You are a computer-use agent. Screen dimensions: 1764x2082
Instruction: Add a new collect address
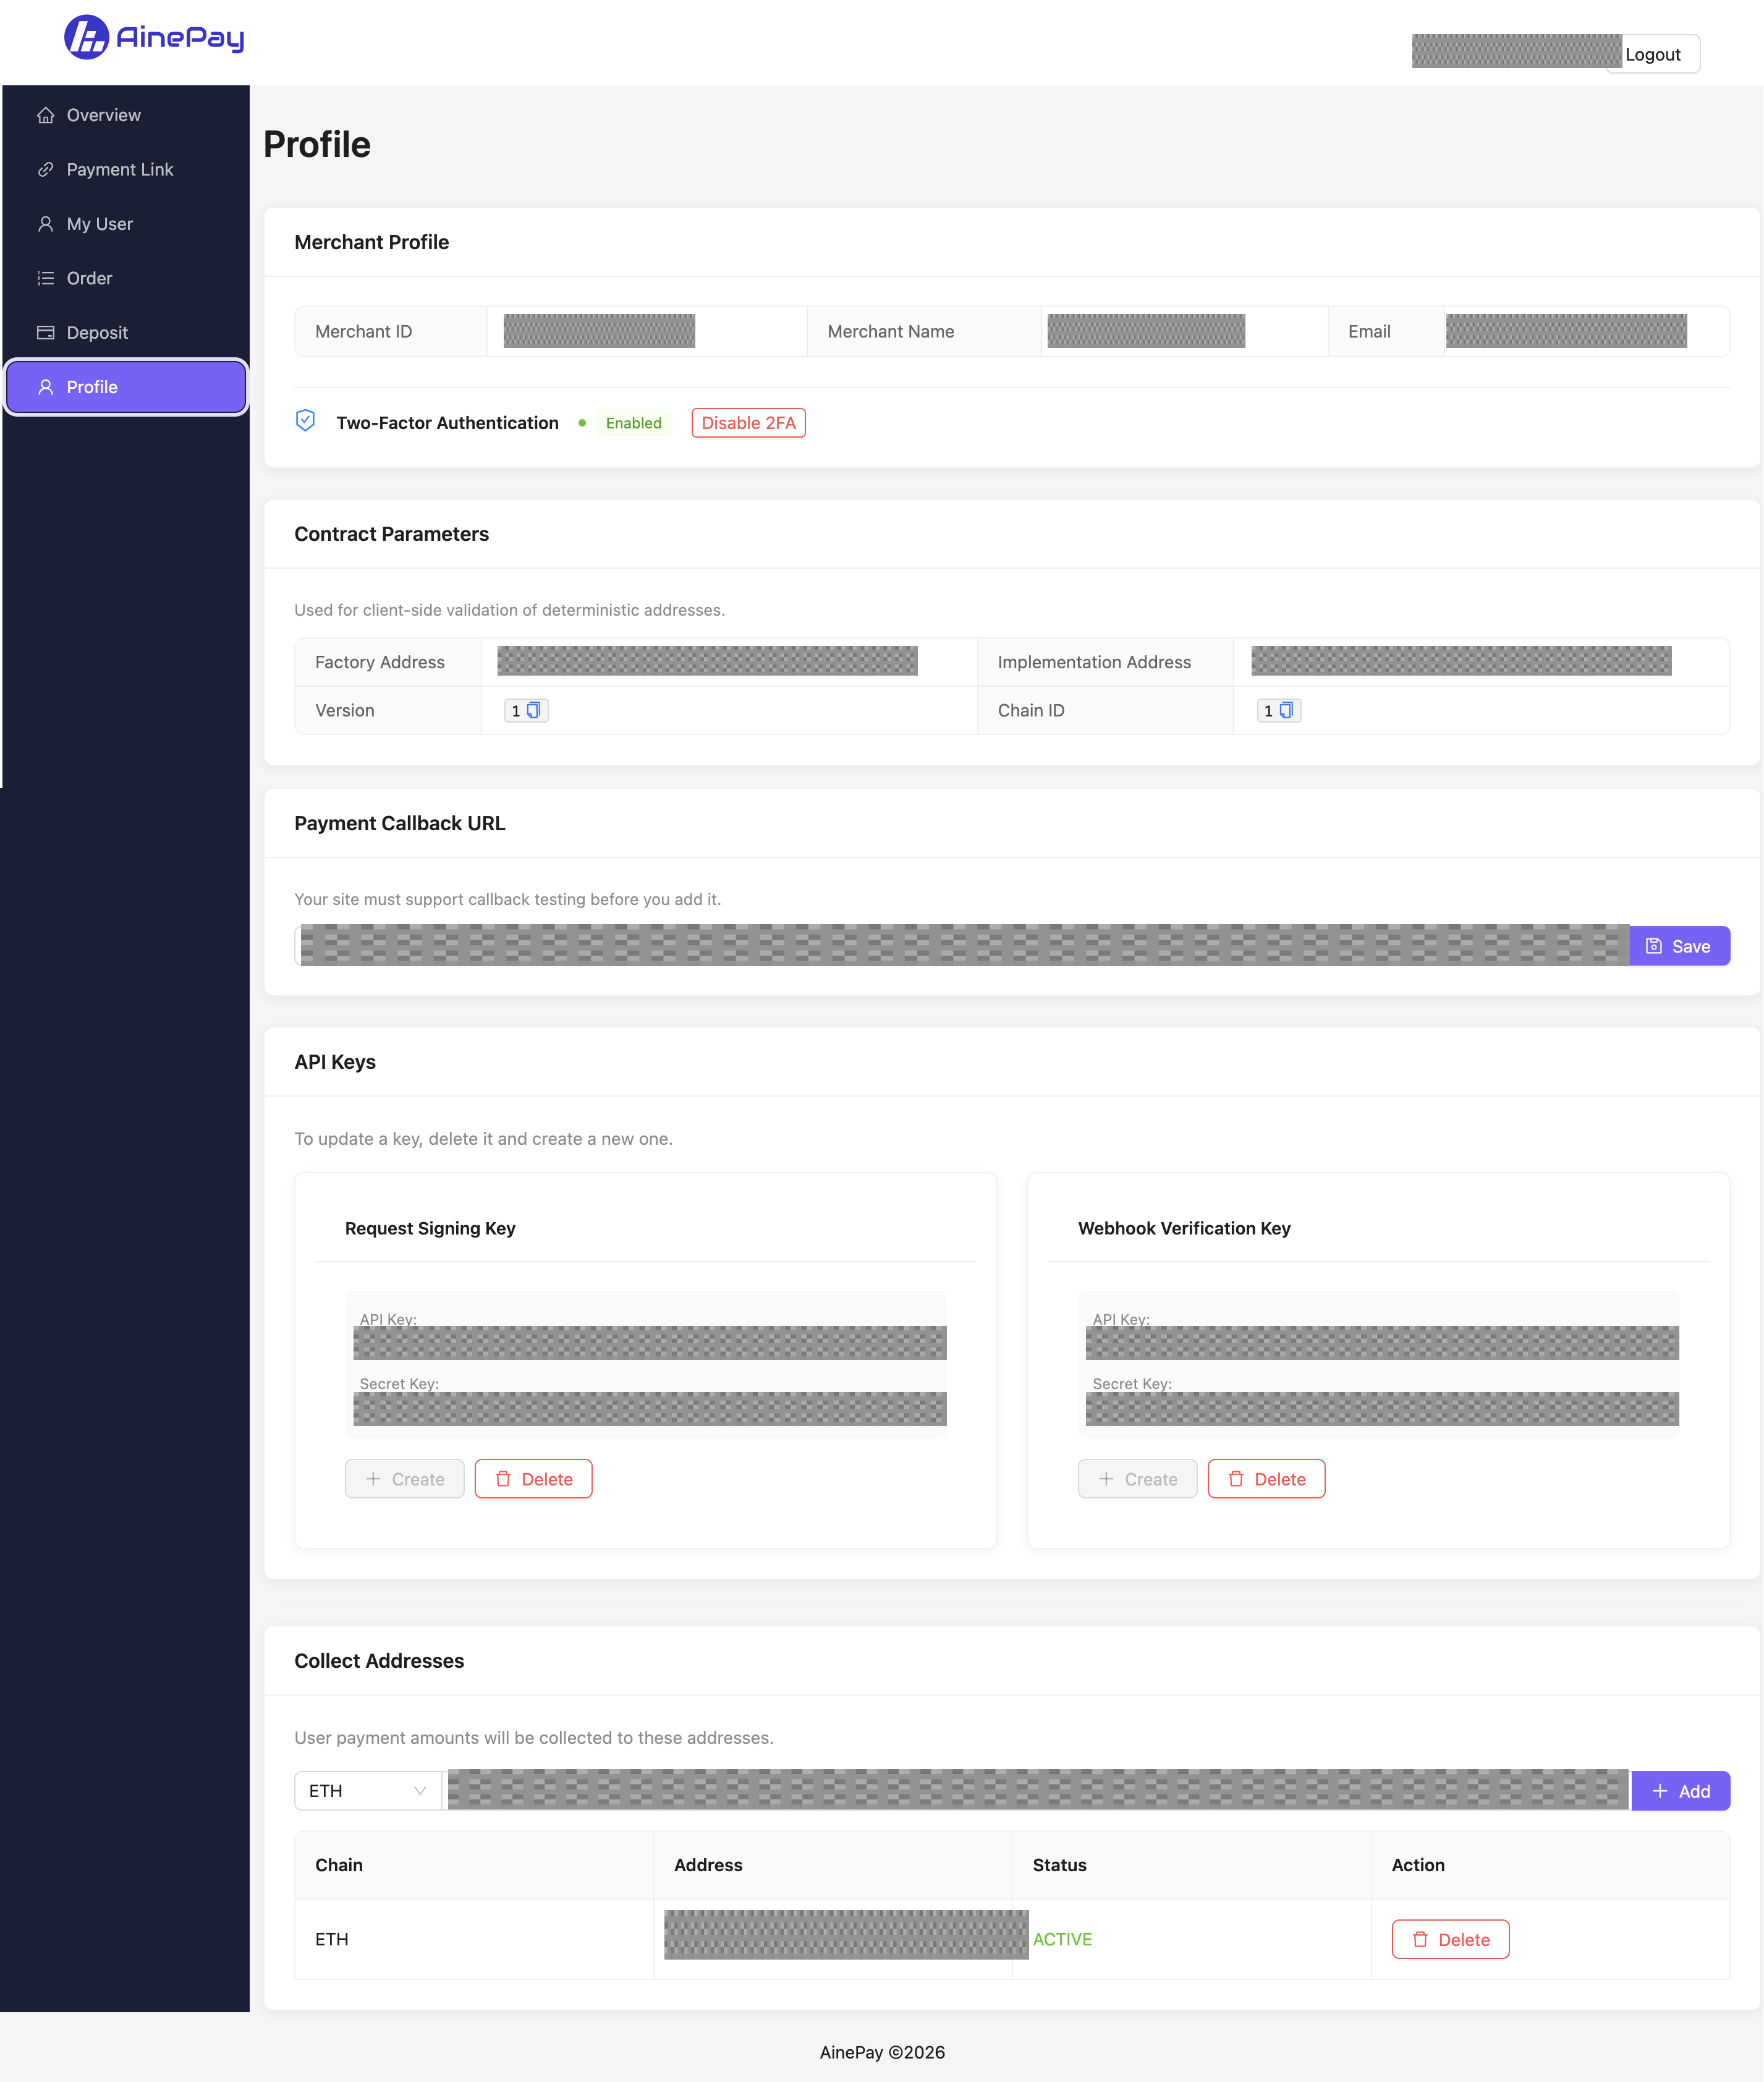click(x=1680, y=1790)
